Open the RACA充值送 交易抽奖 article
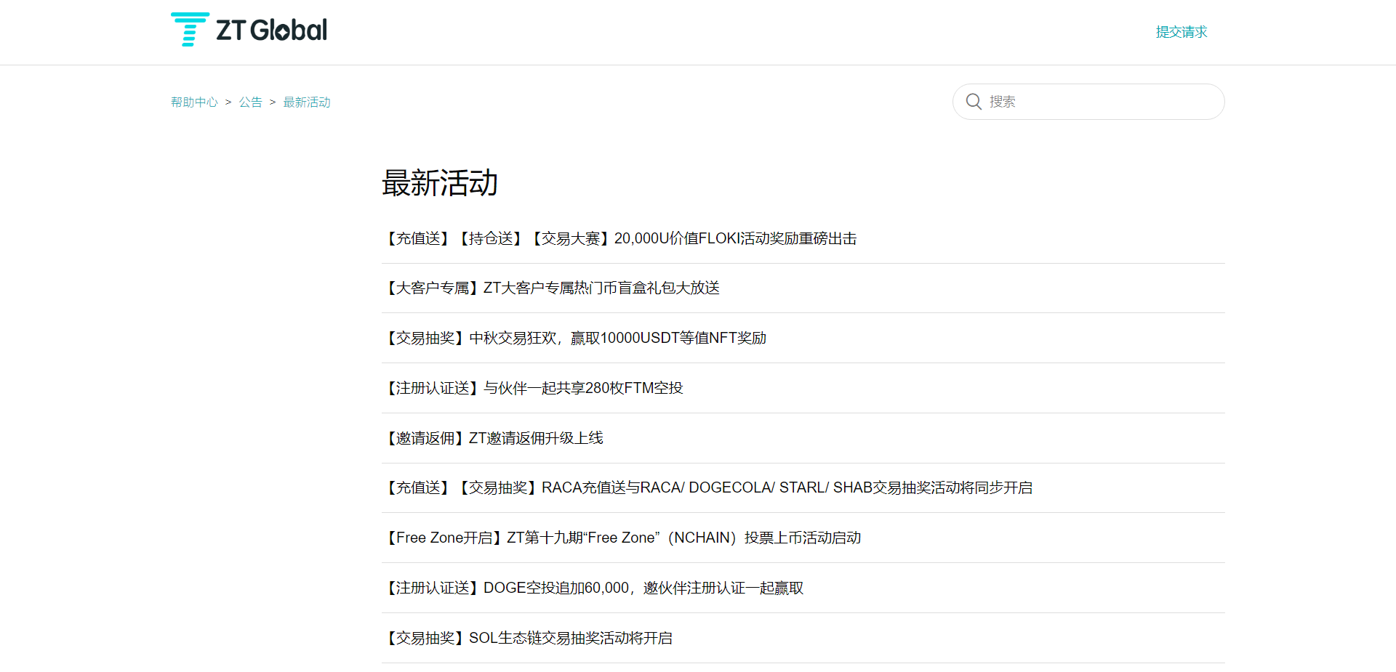This screenshot has width=1396, height=672. 707,487
